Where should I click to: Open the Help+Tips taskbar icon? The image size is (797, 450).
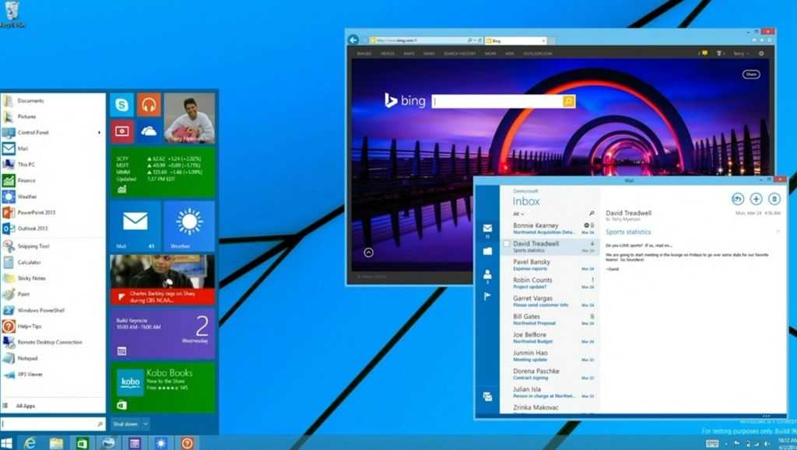click(187, 443)
